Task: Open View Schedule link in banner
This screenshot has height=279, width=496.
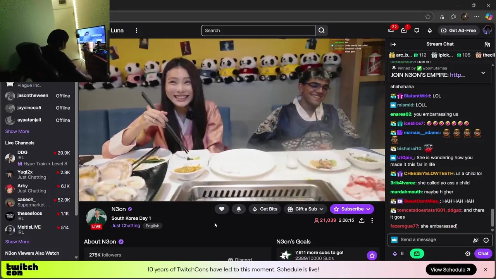Action: 451,270
